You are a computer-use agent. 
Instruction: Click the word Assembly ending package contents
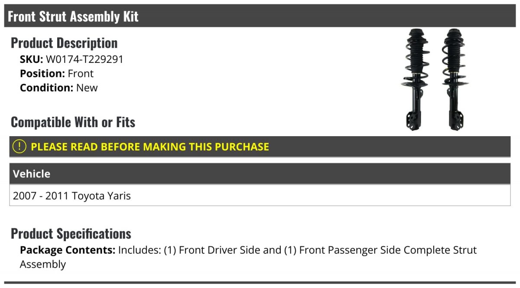[x=43, y=265]
